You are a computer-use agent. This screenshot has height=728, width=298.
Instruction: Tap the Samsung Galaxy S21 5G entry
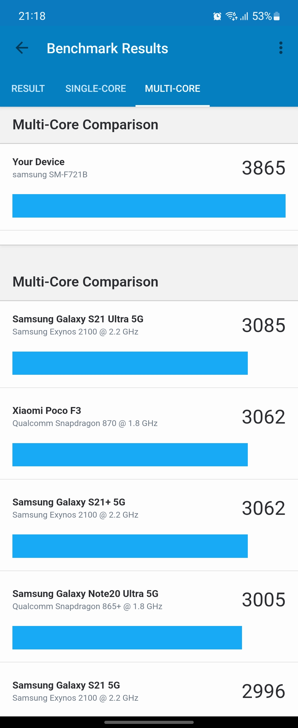(149, 690)
